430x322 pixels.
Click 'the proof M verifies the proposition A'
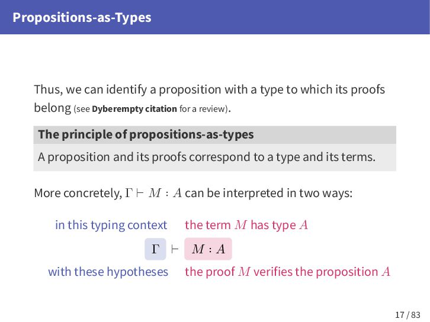pos(287,272)
